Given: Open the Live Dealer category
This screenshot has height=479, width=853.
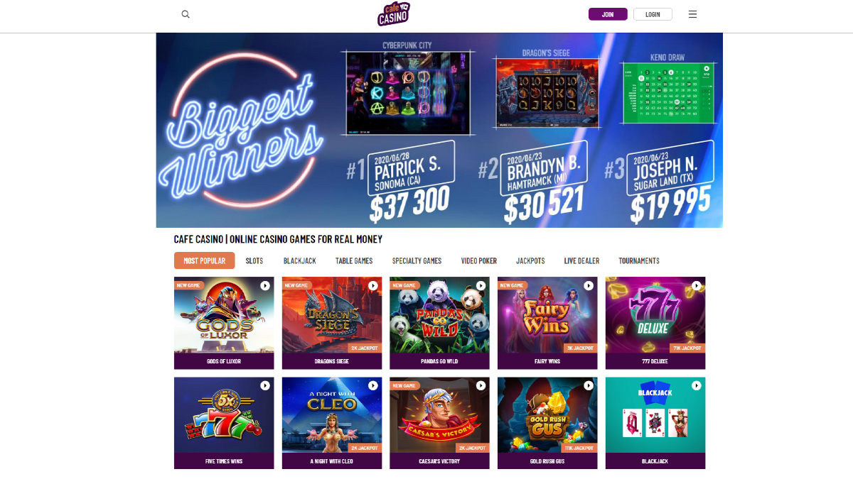Looking at the screenshot, I should pos(581,260).
